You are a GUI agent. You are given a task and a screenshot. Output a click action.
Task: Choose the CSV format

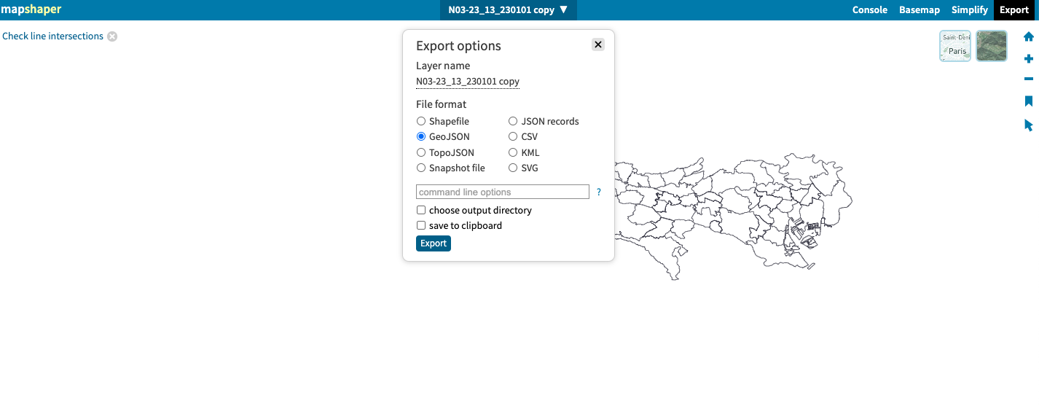[513, 136]
